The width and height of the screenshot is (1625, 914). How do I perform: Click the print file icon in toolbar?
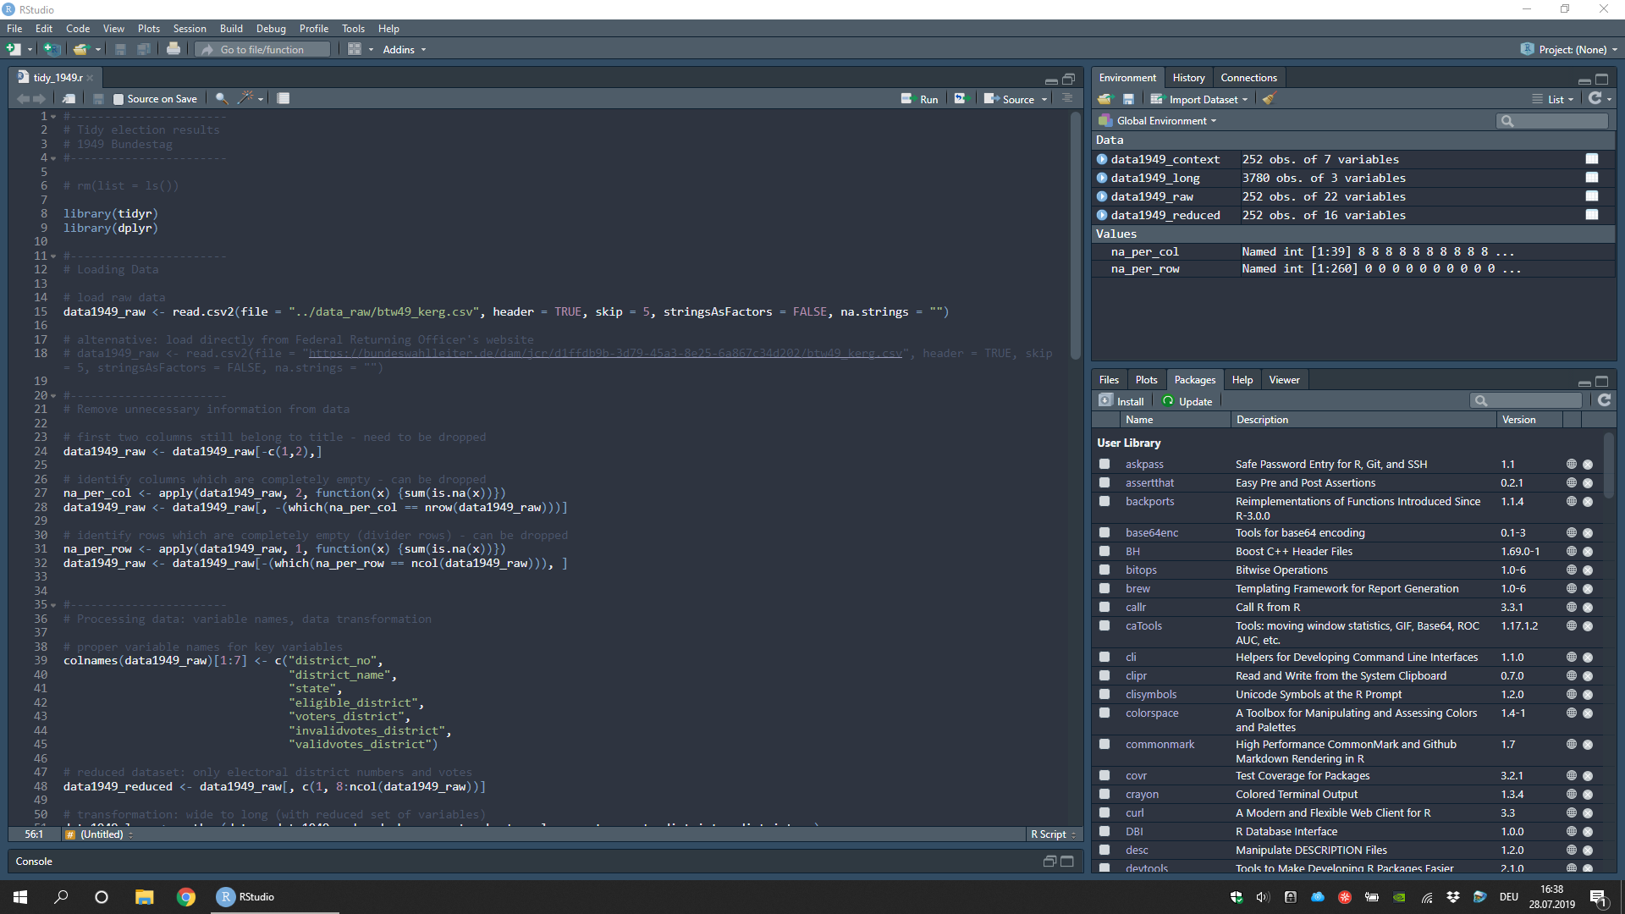click(x=173, y=49)
